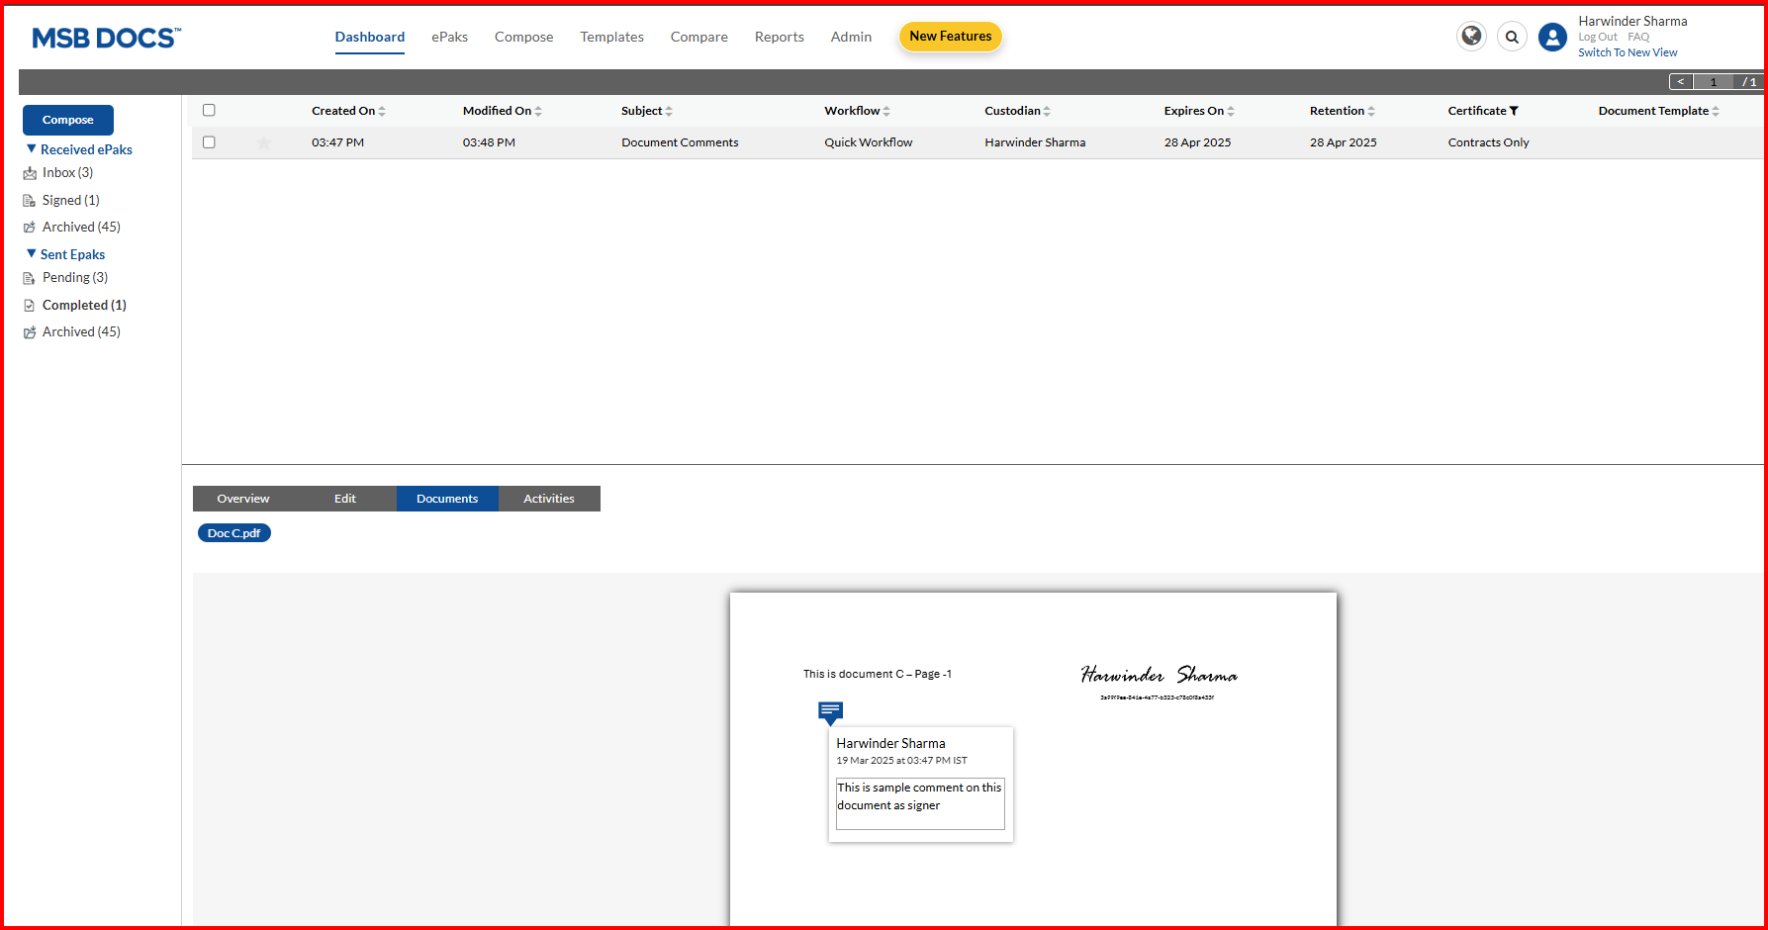The image size is (1768, 930).
Task: Click Switch To New View link
Action: tap(1627, 52)
